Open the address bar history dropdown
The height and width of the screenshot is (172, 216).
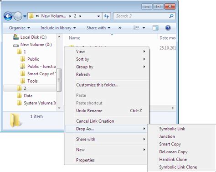[x=98, y=16]
